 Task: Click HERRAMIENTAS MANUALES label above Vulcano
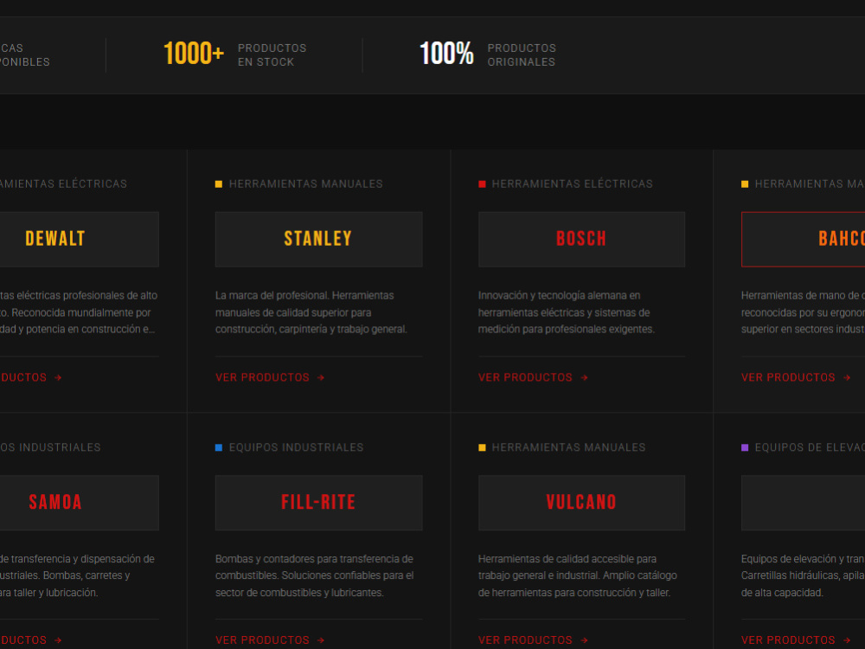pos(569,447)
